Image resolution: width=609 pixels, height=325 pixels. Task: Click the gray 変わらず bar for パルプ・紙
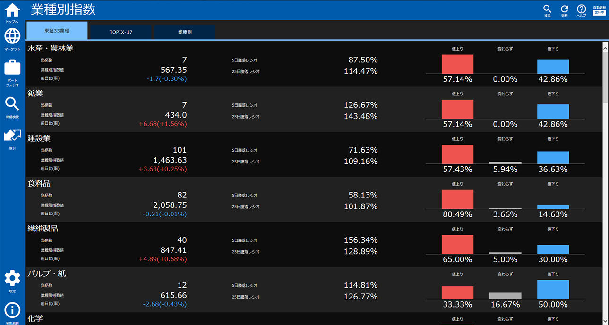coord(506,296)
